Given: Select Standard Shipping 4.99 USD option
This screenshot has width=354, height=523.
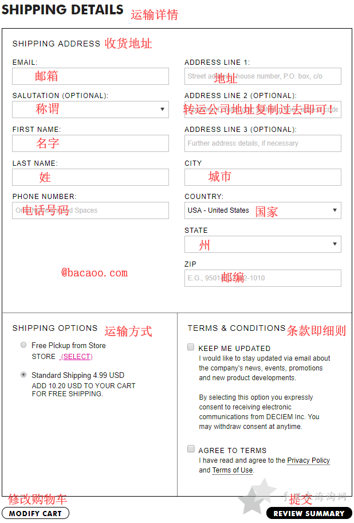Looking at the screenshot, I should (x=23, y=374).
